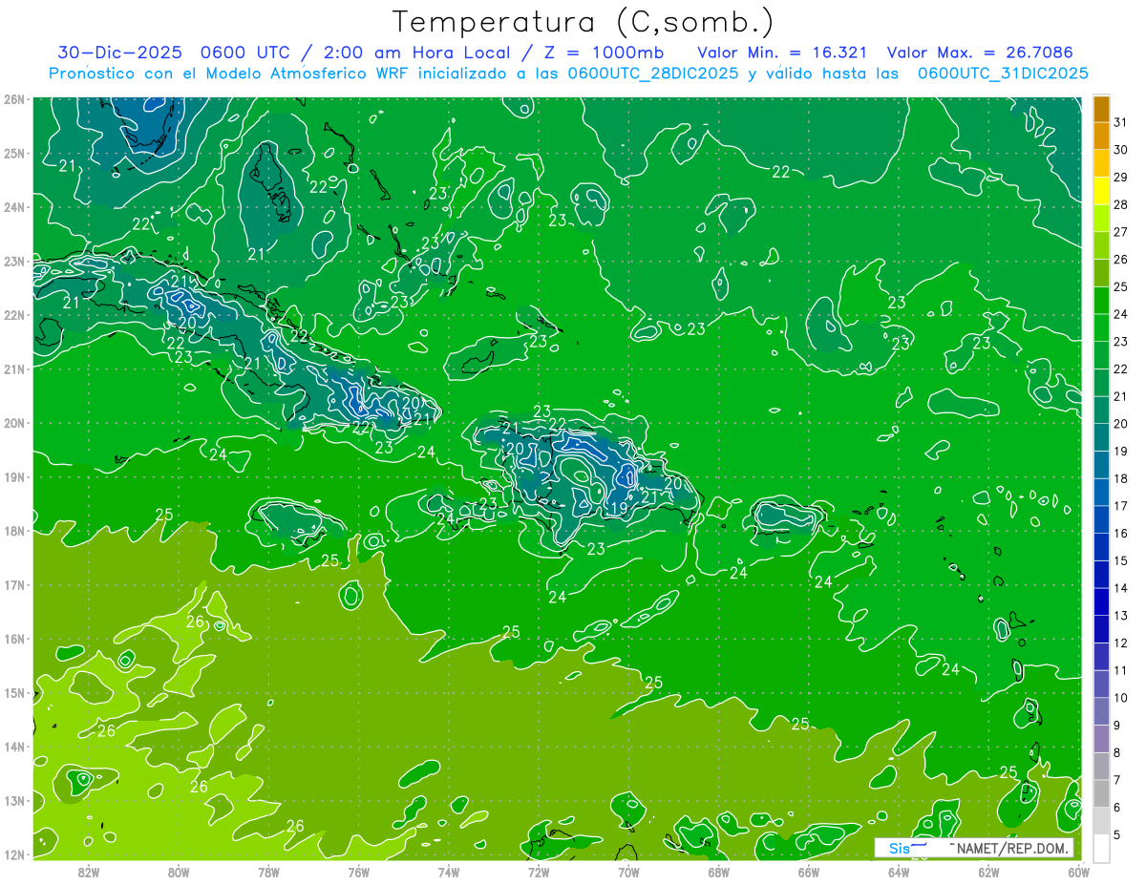
Task: Click the "16N" latitude axis label
Action: point(14,639)
